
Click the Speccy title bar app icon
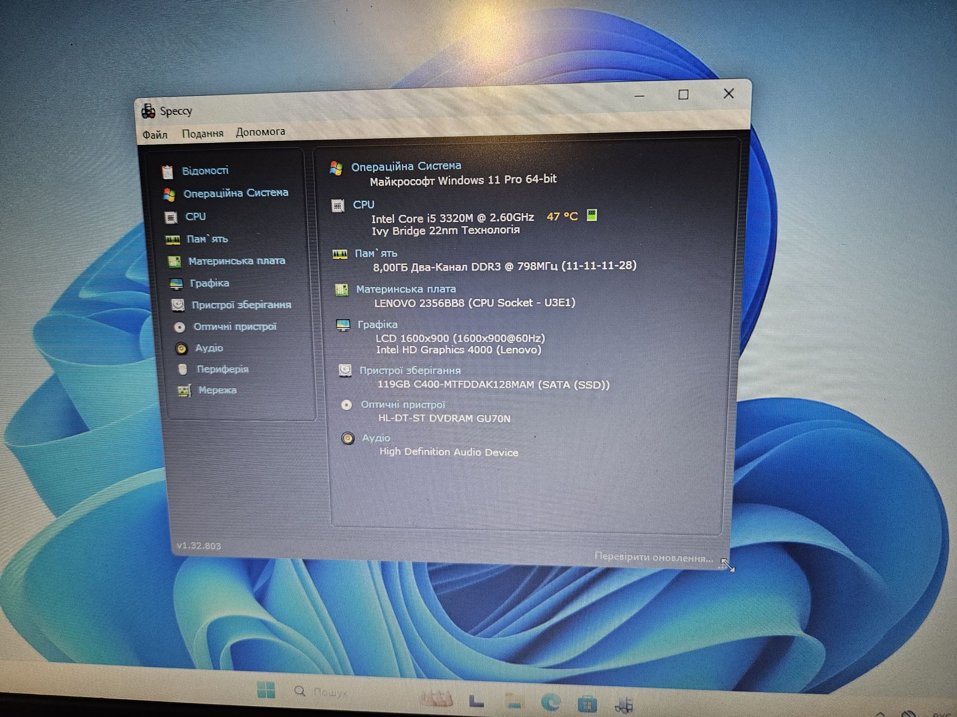pos(148,111)
